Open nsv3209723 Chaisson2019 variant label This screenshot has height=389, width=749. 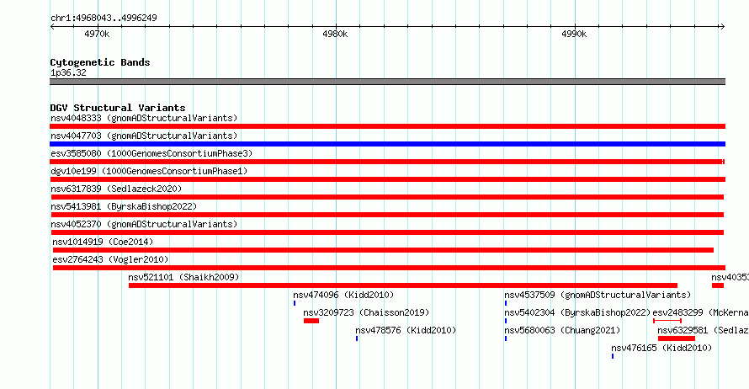point(366,312)
